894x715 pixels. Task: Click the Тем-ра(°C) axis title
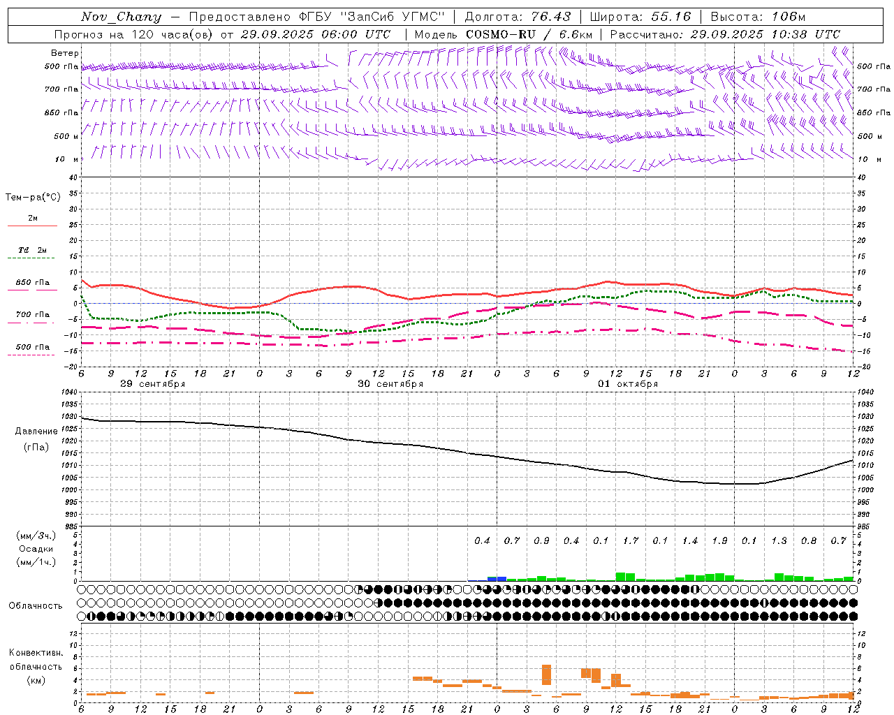(33, 198)
